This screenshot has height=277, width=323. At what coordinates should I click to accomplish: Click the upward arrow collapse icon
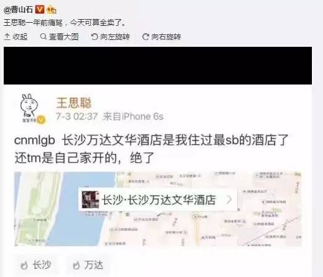(7, 37)
